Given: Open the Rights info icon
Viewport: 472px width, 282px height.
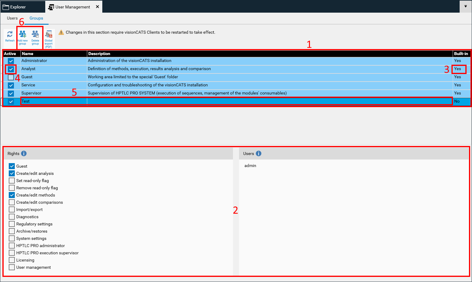Looking at the screenshot, I should 24,153.
